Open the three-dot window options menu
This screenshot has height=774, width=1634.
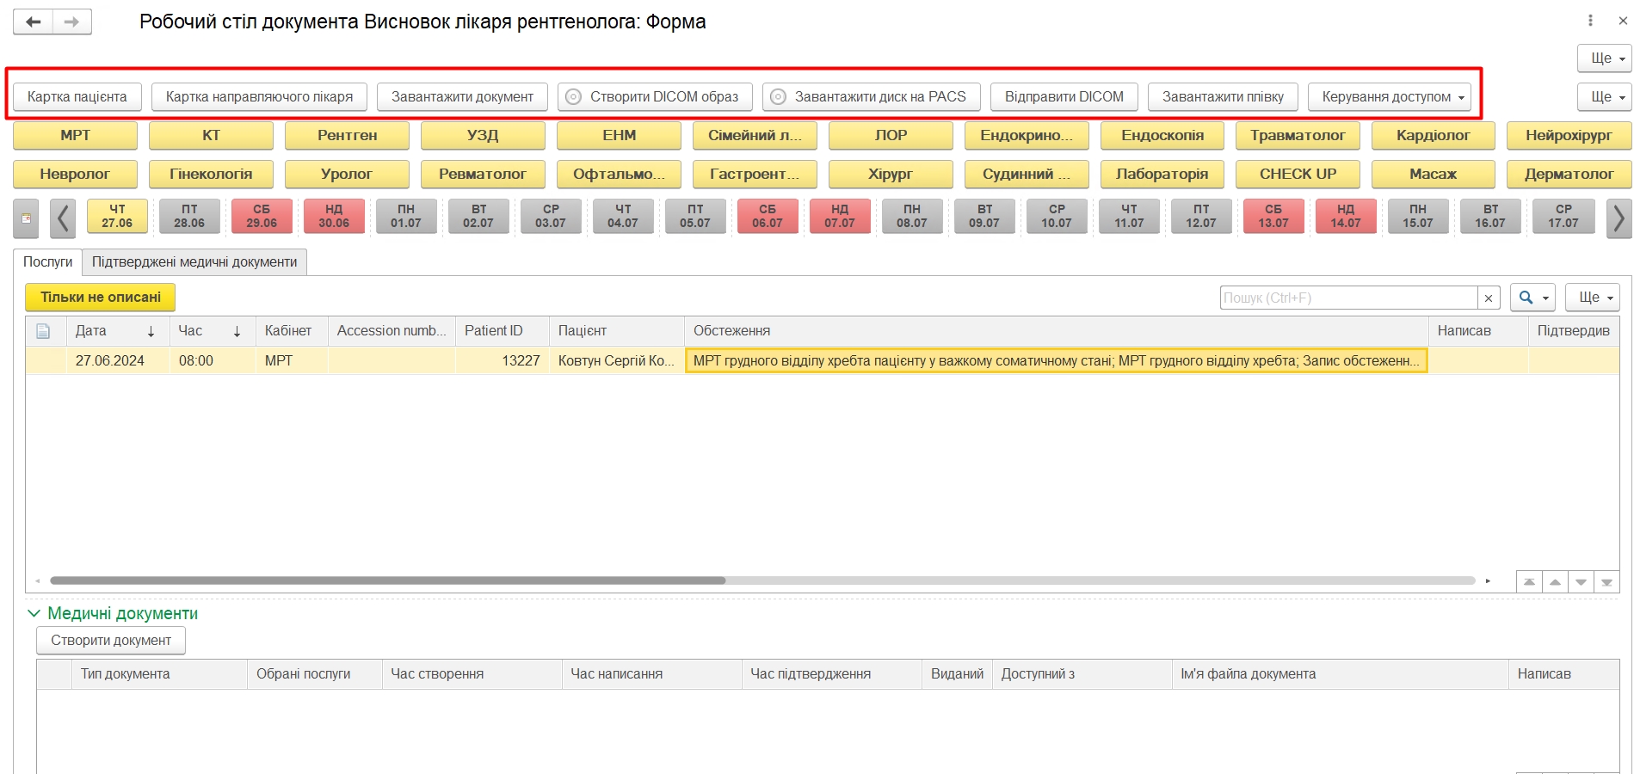coord(1590,21)
